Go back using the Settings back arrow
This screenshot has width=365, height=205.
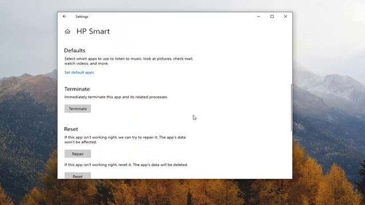[x=64, y=17]
